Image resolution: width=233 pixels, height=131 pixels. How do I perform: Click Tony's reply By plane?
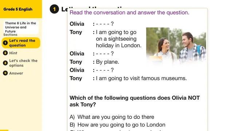(107, 62)
